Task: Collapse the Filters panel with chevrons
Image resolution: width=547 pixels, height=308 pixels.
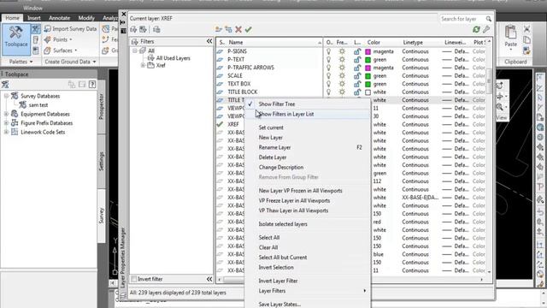Action: coord(209,42)
